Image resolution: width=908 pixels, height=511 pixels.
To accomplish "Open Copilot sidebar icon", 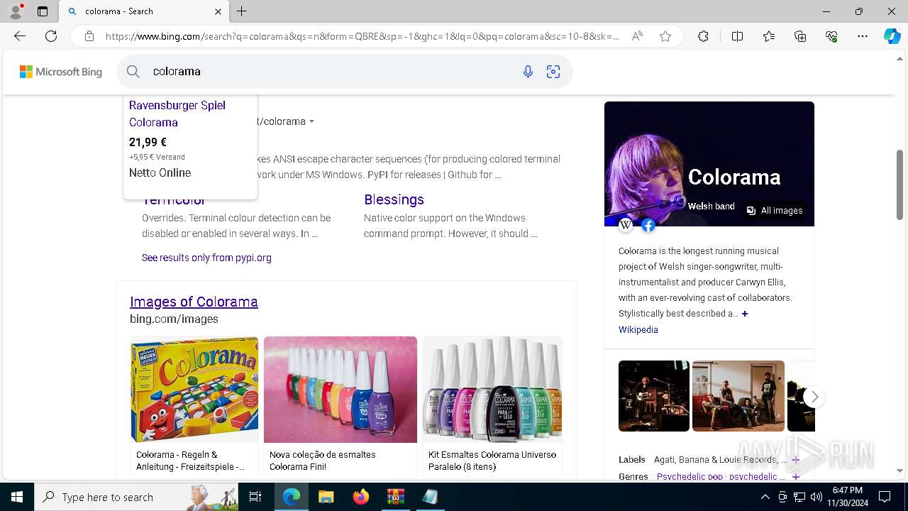I will coord(892,36).
